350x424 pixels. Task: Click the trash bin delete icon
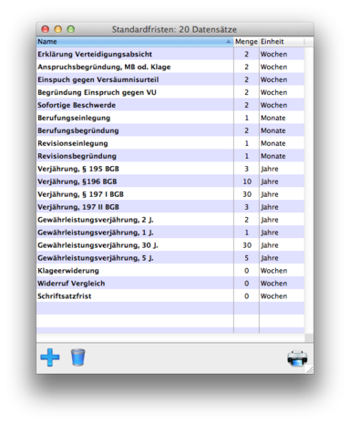click(77, 357)
